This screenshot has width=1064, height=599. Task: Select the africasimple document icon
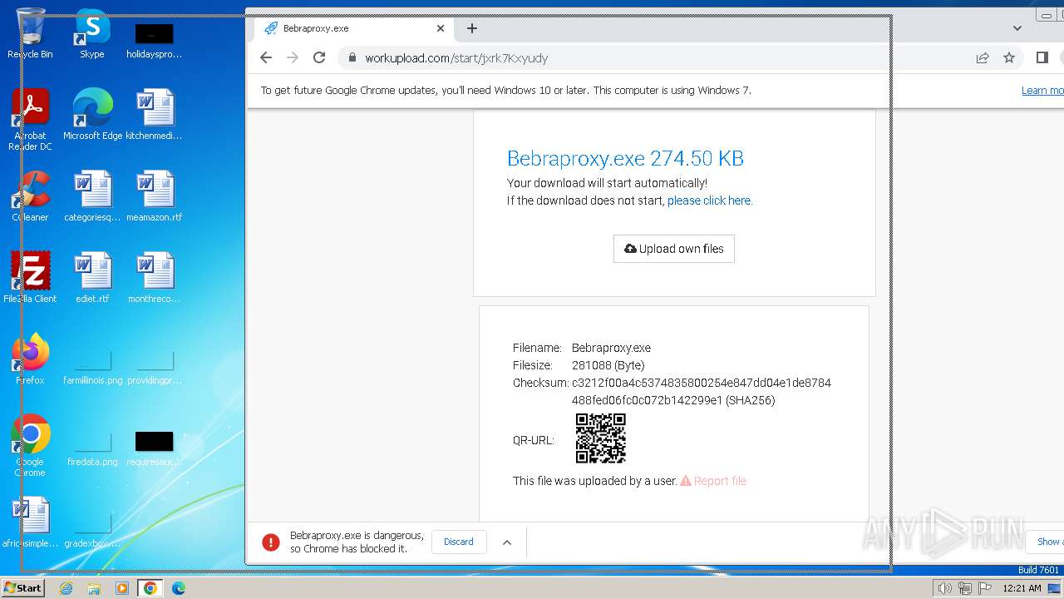[x=30, y=522]
